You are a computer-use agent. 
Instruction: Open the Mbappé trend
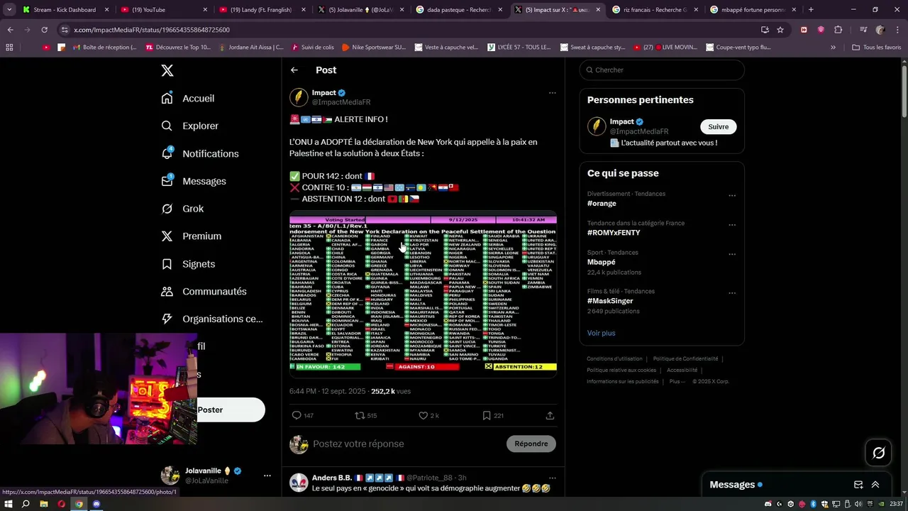click(602, 262)
